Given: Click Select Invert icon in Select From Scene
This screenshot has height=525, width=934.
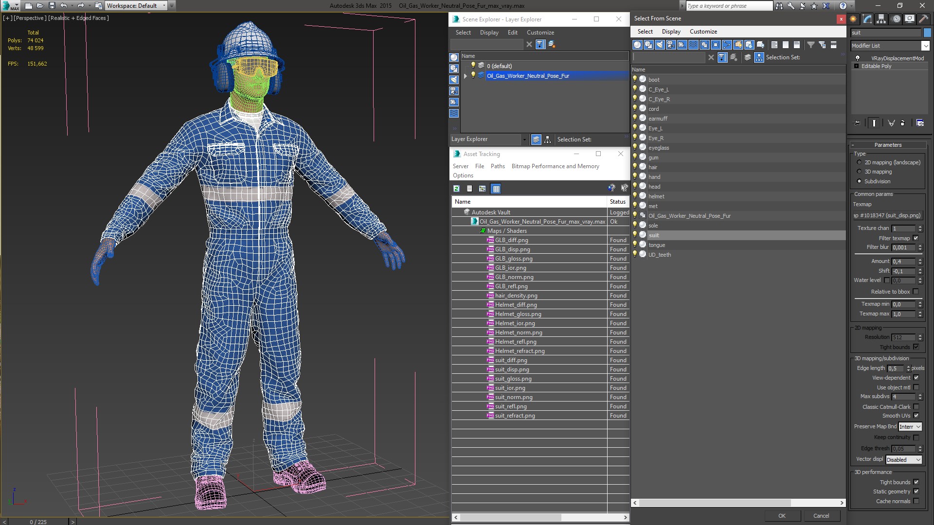Looking at the screenshot, I should tap(797, 45).
